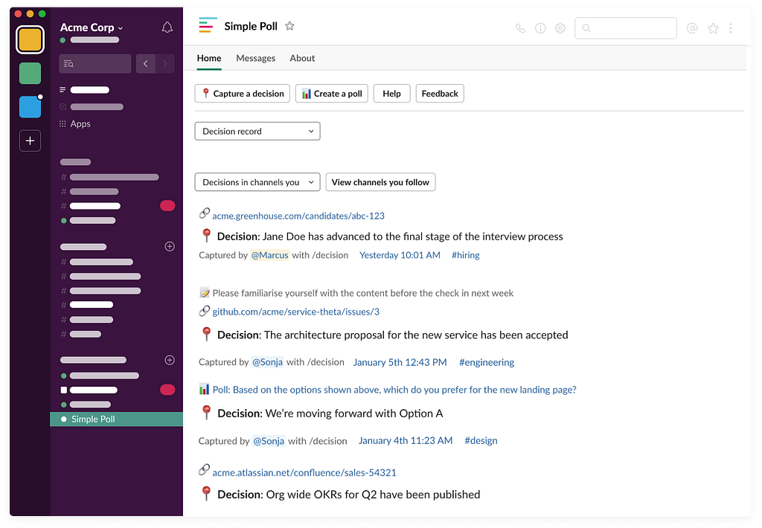This screenshot has width=762, height=528.
Task: Switch to the About tab
Action: click(302, 58)
